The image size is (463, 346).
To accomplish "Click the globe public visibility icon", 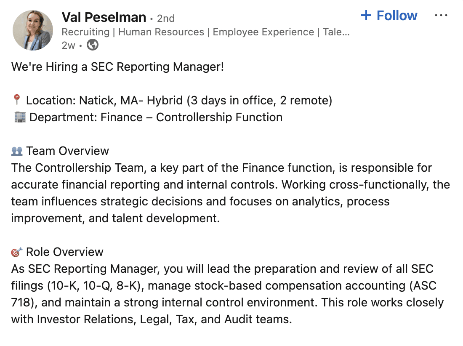I will pos(93,45).
